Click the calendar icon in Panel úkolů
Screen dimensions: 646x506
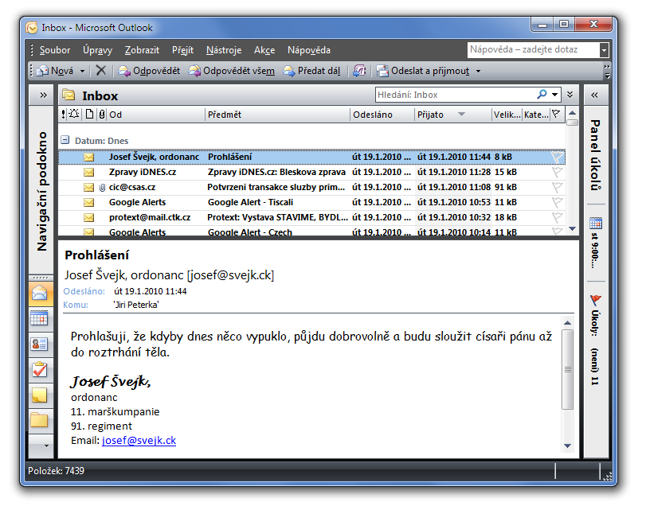596,224
